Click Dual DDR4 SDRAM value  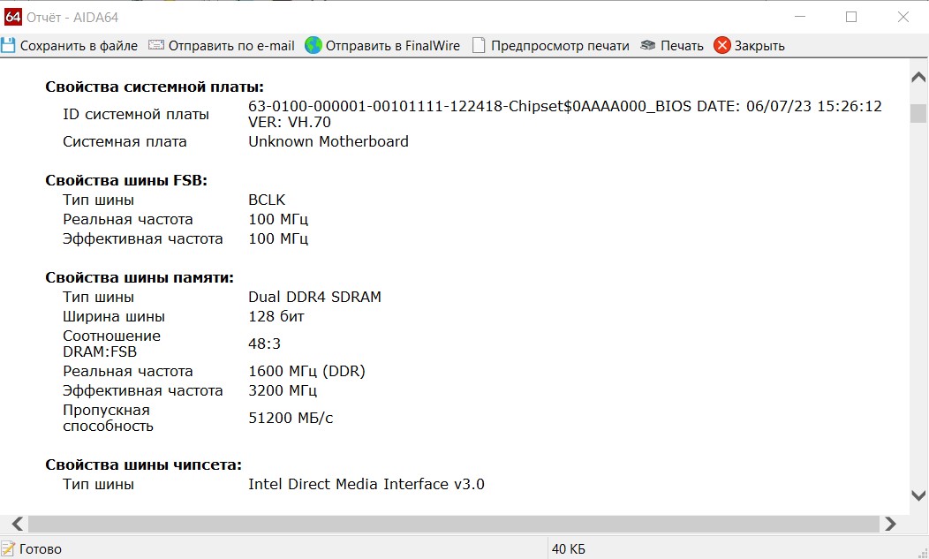tap(314, 297)
